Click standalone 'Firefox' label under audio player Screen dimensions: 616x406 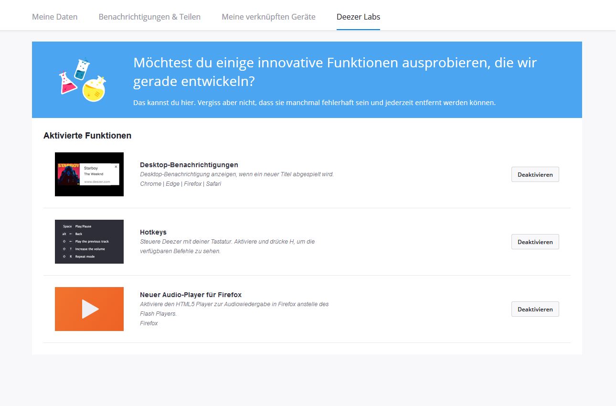tap(149, 323)
